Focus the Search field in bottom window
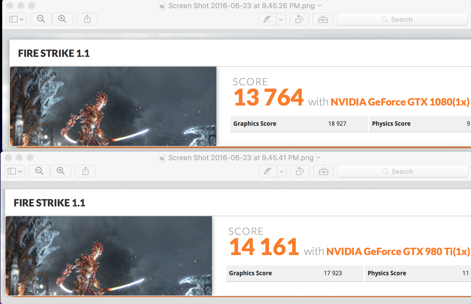471x304 pixels. [402, 171]
